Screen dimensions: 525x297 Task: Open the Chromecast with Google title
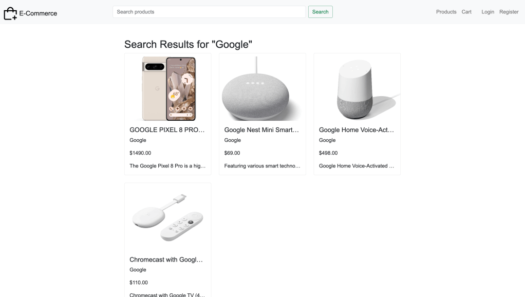pos(166,259)
